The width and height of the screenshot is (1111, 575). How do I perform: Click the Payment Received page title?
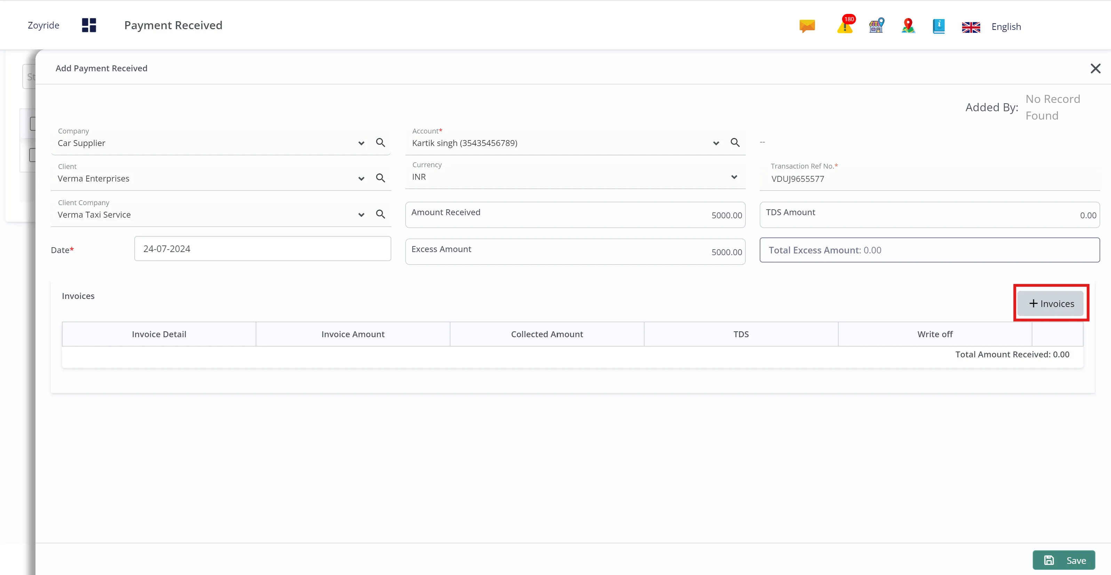coord(173,25)
